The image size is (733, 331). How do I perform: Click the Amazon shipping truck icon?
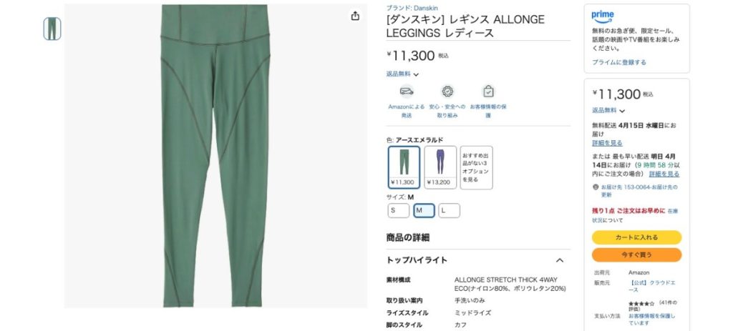(407, 91)
